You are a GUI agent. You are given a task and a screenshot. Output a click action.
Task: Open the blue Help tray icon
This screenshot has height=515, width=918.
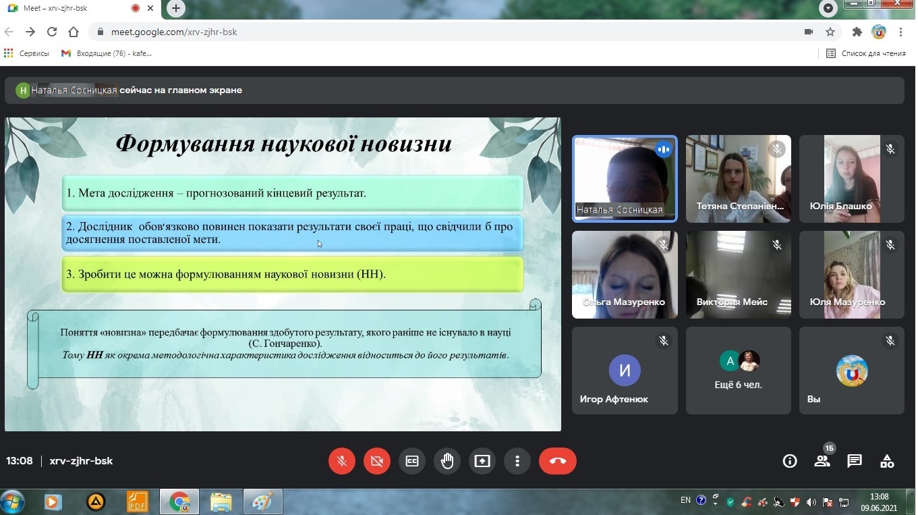(x=701, y=500)
